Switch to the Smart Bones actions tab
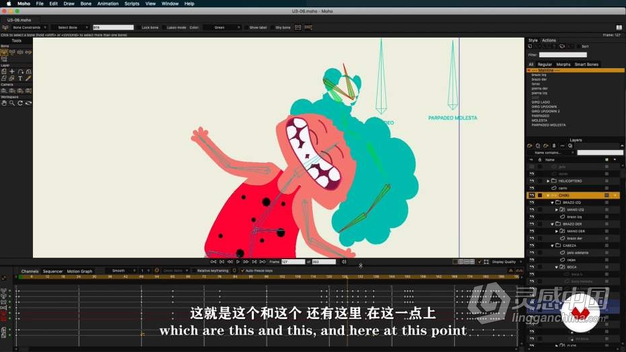The height and width of the screenshot is (352, 626). (x=586, y=64)
